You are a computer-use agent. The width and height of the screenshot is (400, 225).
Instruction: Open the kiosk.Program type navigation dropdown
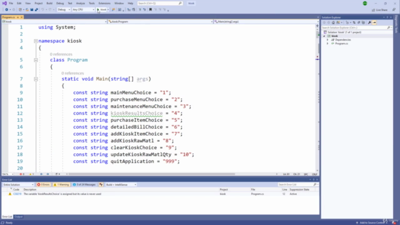(160, 22)
